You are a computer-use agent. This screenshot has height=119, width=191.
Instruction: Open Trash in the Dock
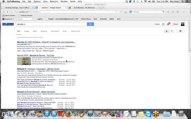pyautogui.click(x=181, y=114)
